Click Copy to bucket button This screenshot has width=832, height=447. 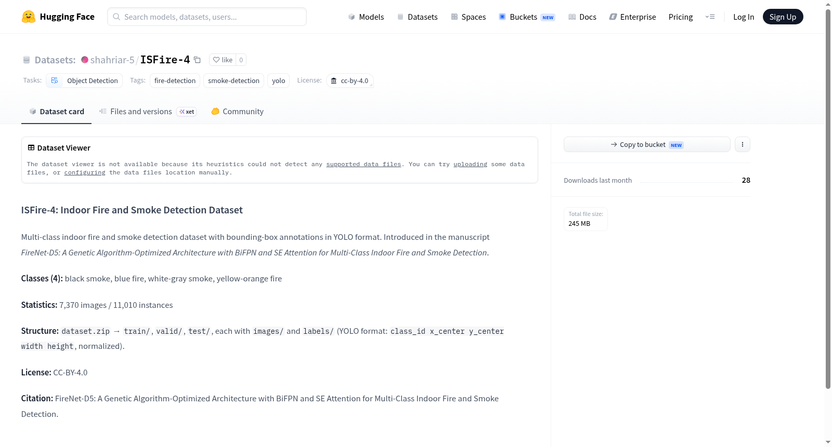pos(647,144)
